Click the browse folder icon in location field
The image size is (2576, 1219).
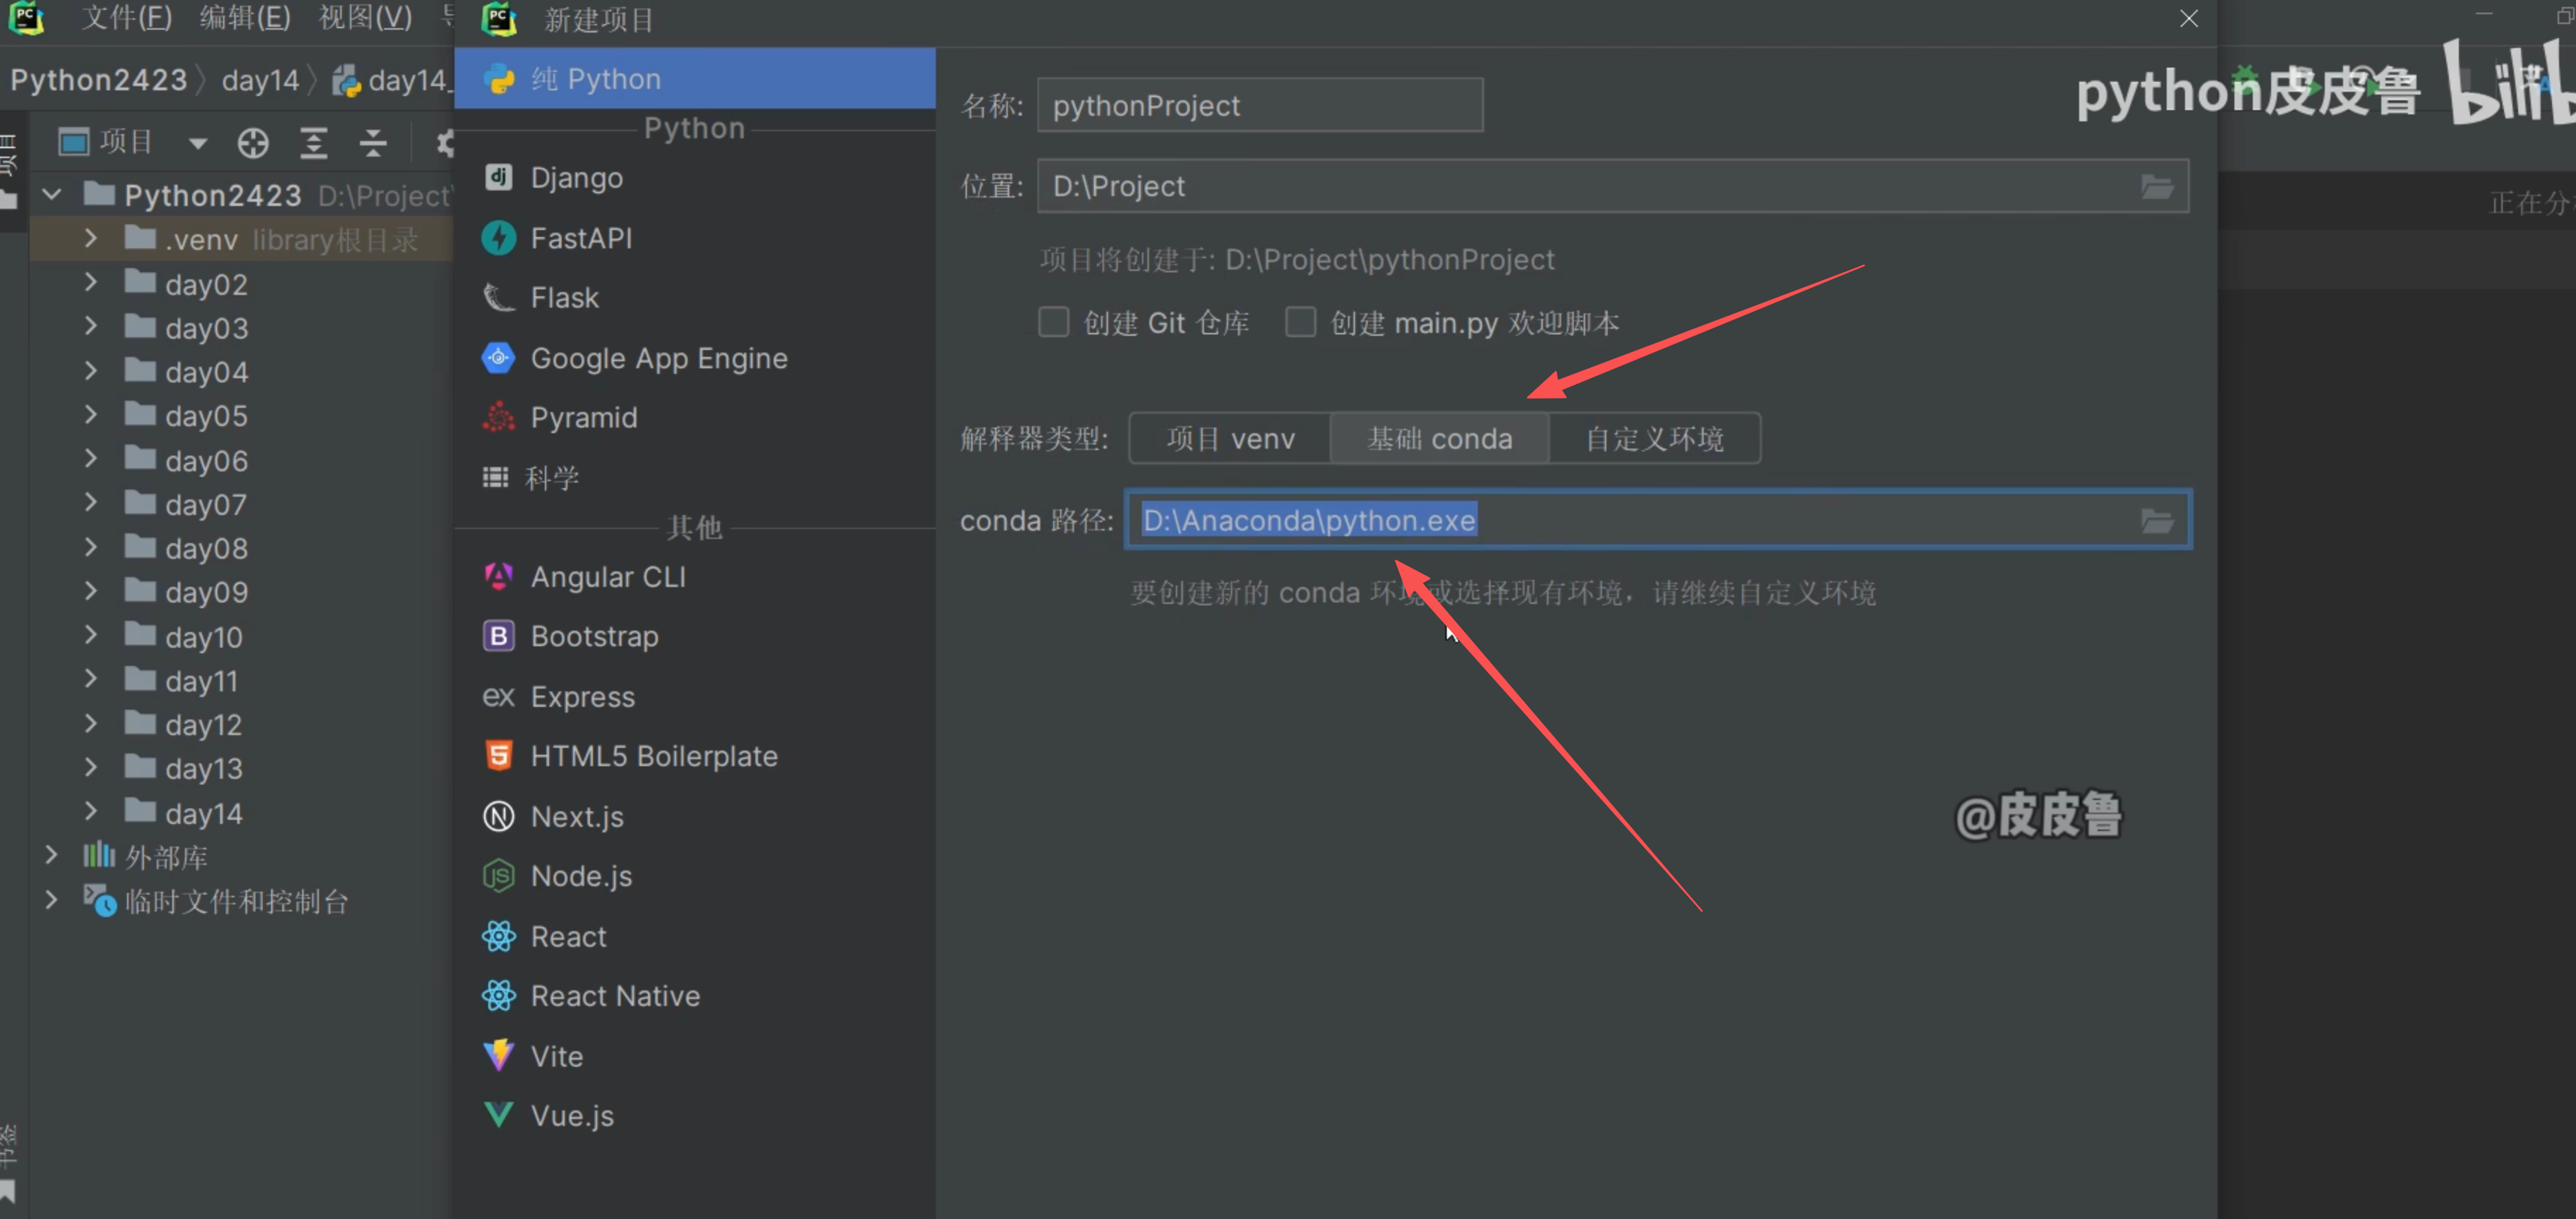point(2157,187)
